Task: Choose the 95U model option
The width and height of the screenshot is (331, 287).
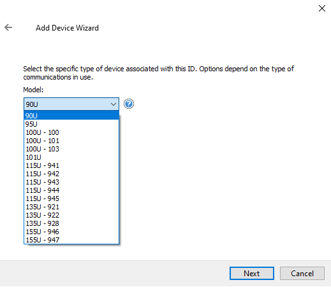Action: click(x=71, y=124)
